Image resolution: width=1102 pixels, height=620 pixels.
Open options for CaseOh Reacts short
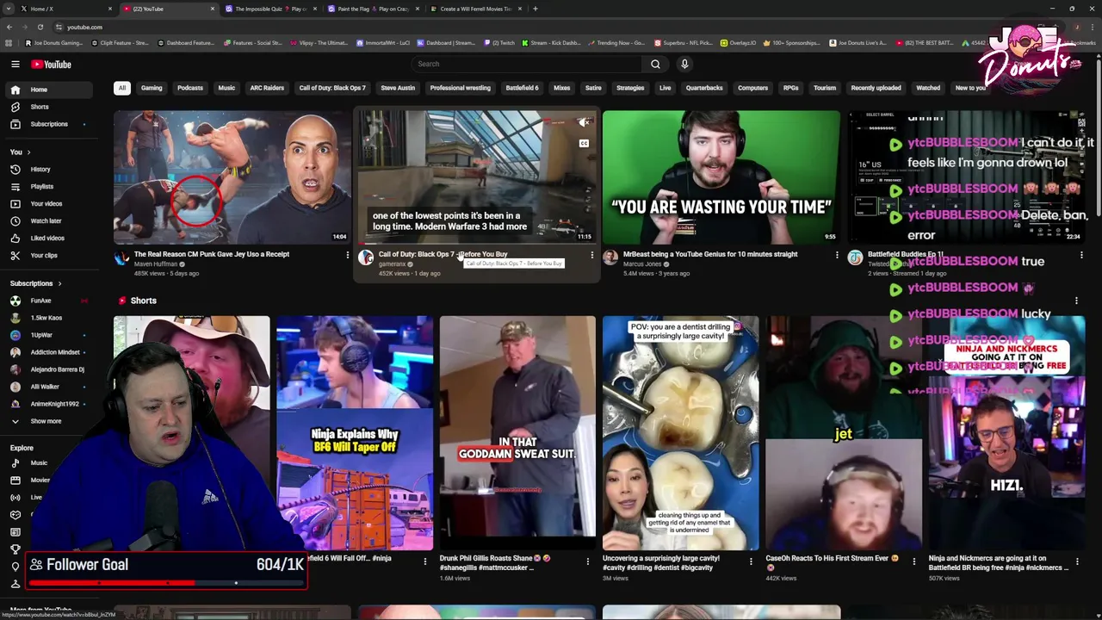(913, 561)
